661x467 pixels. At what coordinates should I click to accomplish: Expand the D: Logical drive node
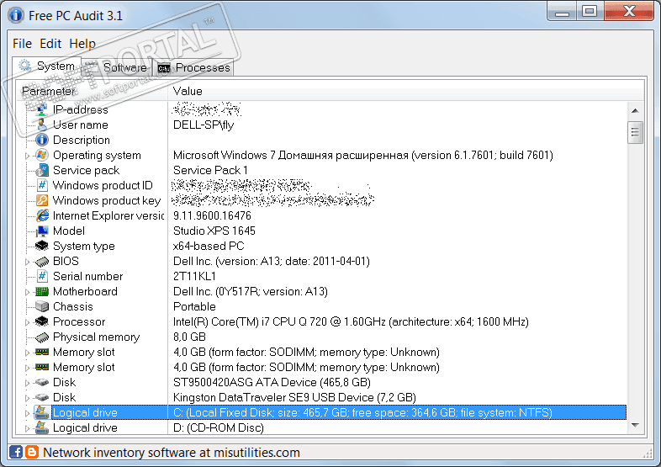click(28, 428)
